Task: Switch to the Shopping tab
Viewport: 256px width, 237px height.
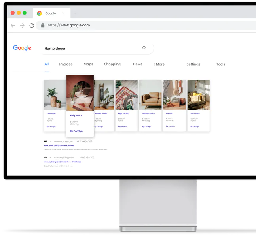Action: click(x=112, y=64)
